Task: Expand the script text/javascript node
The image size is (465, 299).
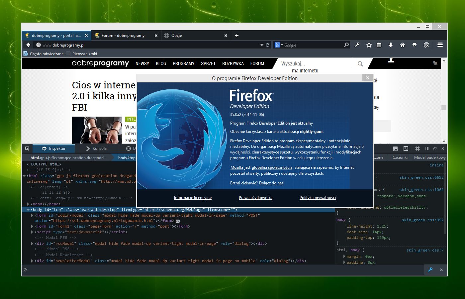Action: pos(32,232)
